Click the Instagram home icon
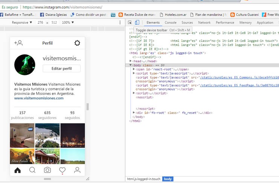279x183 pixels. [x=18, y=170]
